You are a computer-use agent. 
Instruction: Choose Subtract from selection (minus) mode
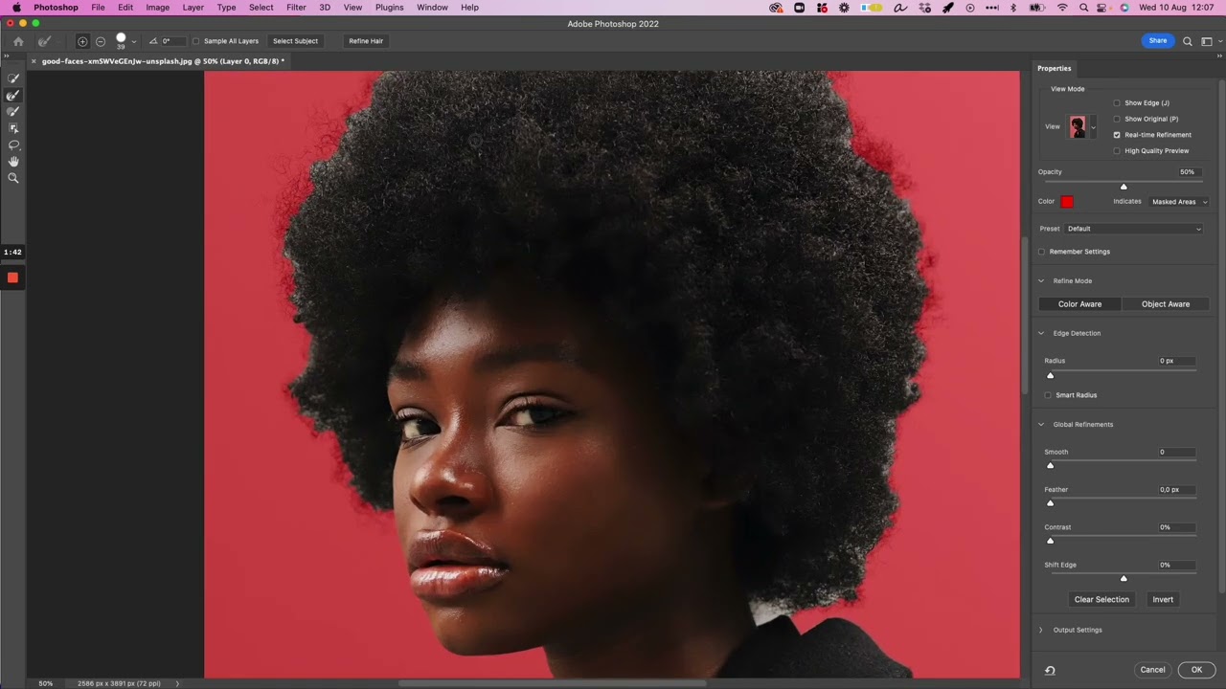pos(101,41)
